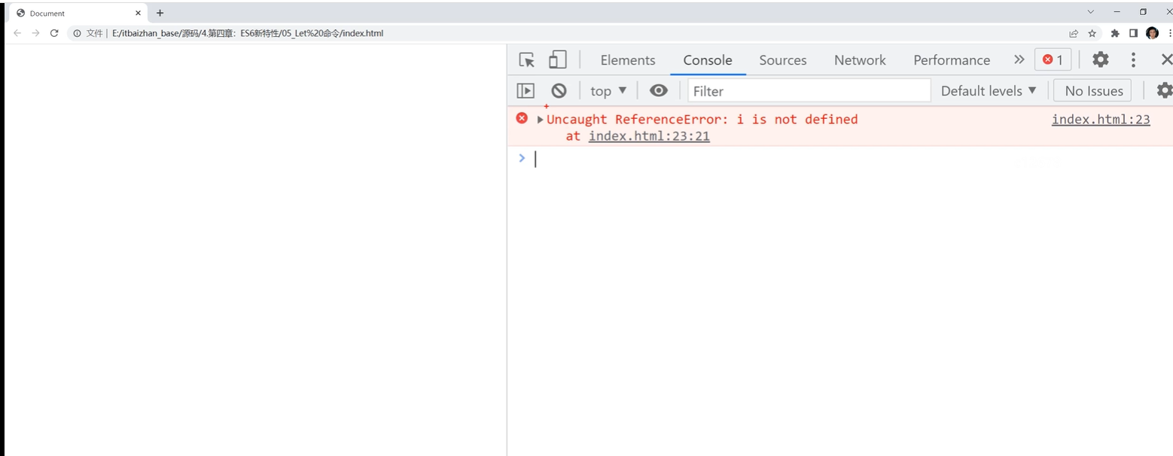Open the index.html:23:21 stack trace link
This screenshot has height=456, width=1173.
tap(649, 136)
